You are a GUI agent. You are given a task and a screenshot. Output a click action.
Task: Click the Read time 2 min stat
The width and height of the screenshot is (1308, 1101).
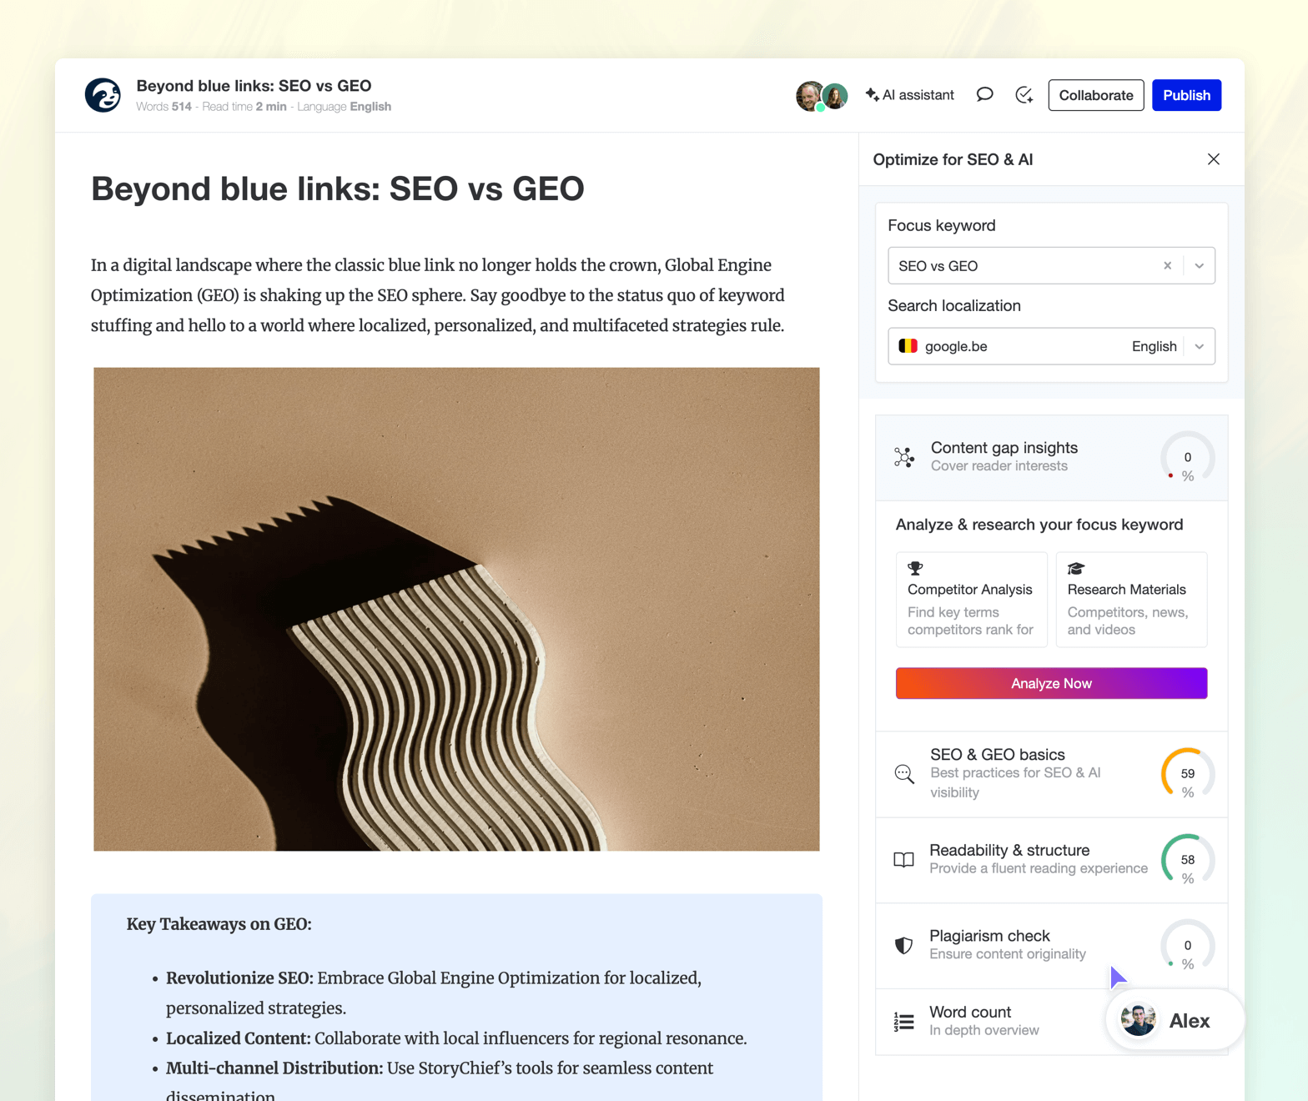tap(244, 107)
